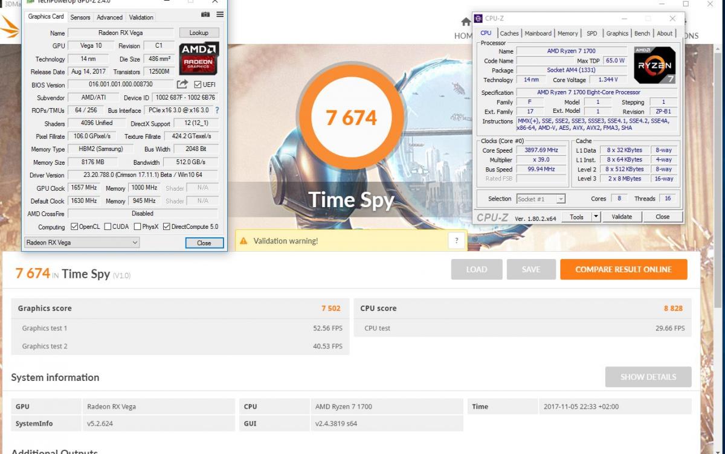Image resolution: width=725 pixels, height=454 pixels.
Task: Click the Graphics score 7 502 value
Action: (330, 308)
